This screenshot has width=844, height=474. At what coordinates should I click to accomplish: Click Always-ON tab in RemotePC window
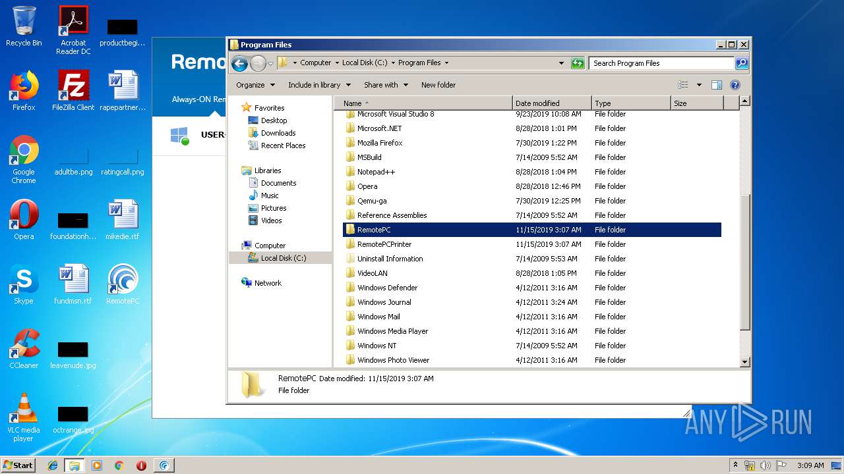[x=198, y=99]
